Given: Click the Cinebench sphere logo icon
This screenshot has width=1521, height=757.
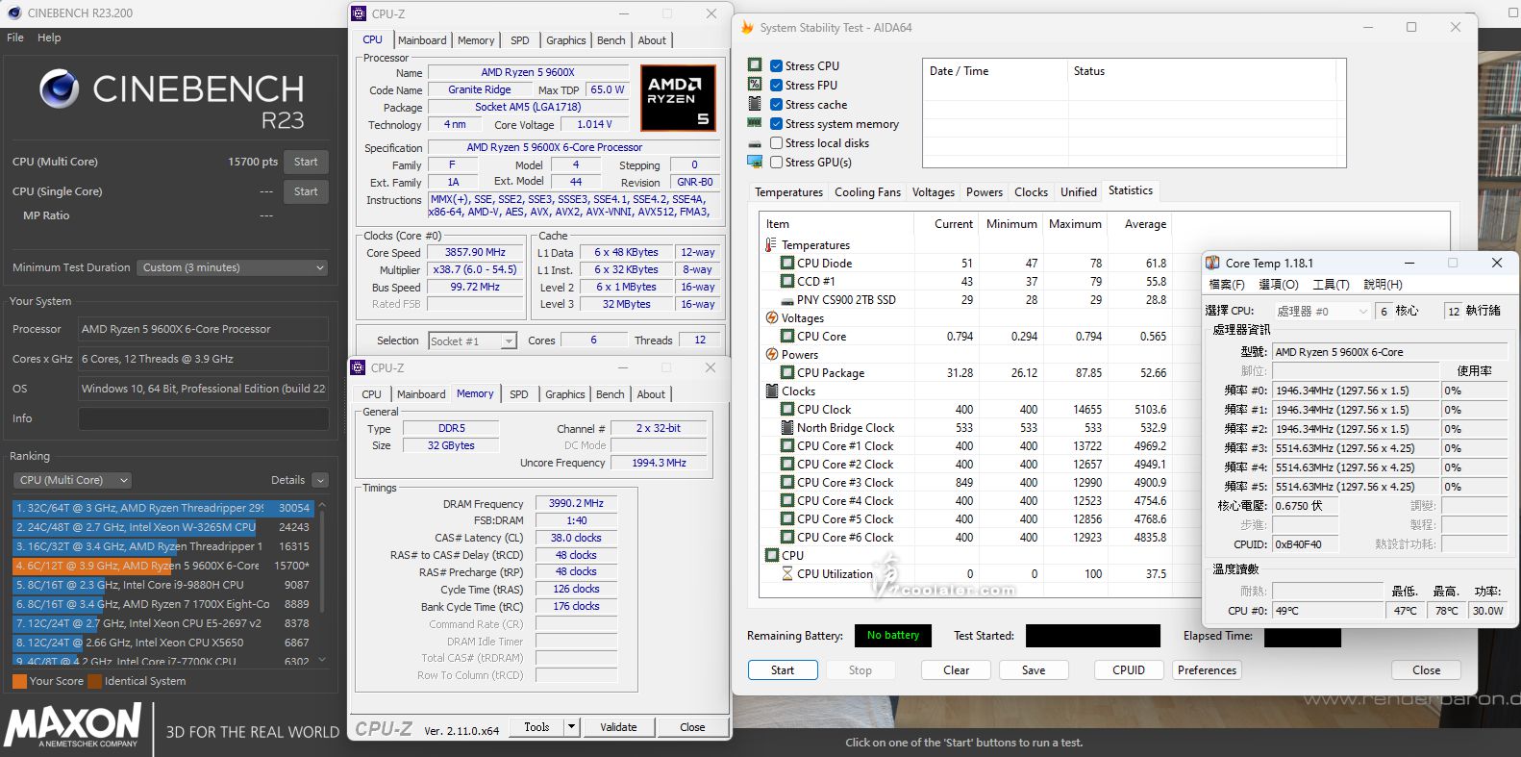Looking at the screenshot, I should 60,89.
